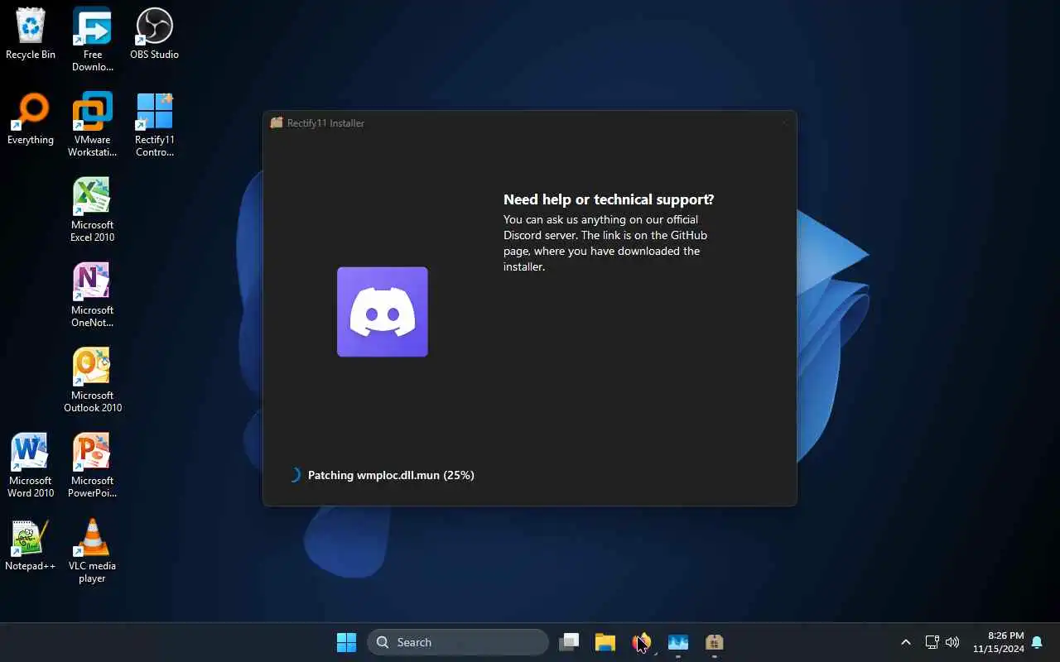Expand the hidden system tray icons

pos(905,642)
